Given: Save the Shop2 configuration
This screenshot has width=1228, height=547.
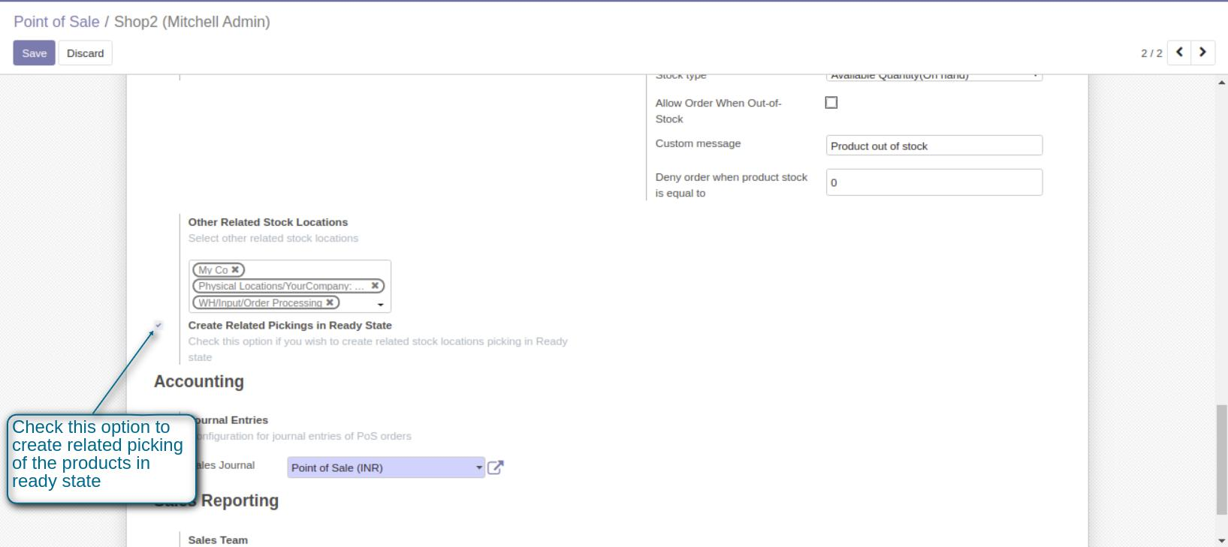Looking at the screenshot, I should (34, 53).
